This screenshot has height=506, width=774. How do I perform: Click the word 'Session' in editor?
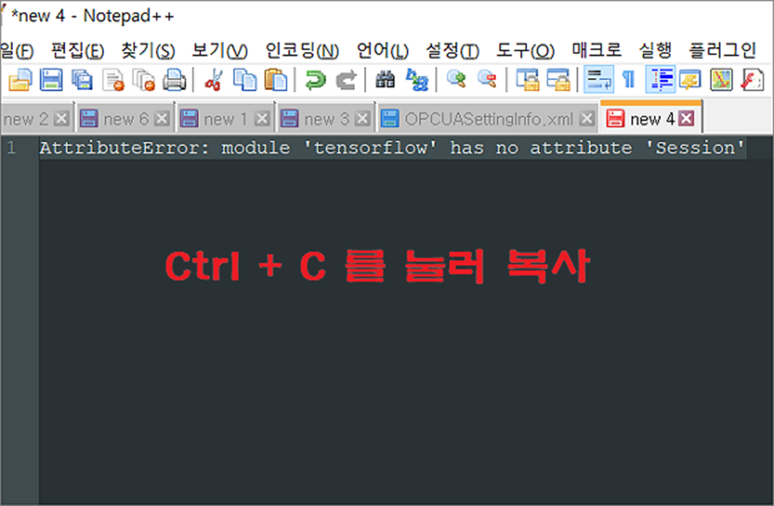[x=695, y=148]
